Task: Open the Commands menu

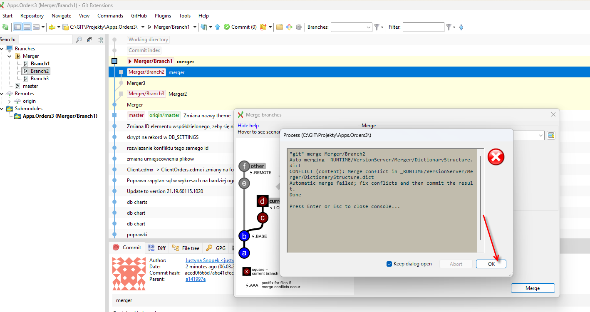Action: point(110,16)
